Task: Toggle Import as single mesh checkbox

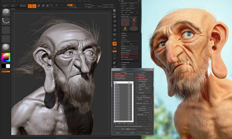Action: tap(114, 75)
